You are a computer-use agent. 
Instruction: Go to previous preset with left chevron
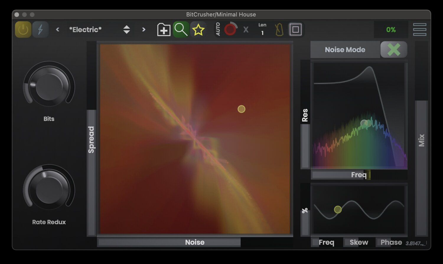tap(57, 29)
